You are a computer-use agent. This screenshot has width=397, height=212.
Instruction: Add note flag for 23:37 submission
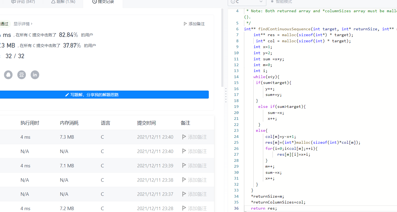click(184, 194)
